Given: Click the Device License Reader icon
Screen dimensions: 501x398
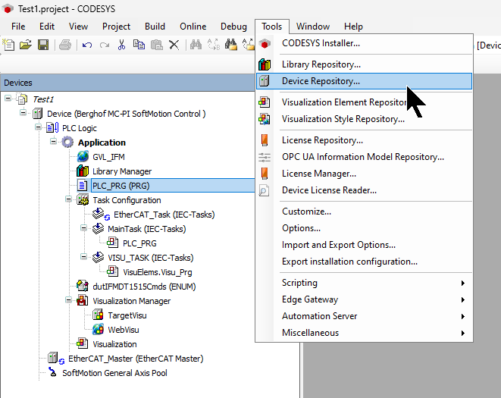Looking at the screenshot, I should coord(264,190).
